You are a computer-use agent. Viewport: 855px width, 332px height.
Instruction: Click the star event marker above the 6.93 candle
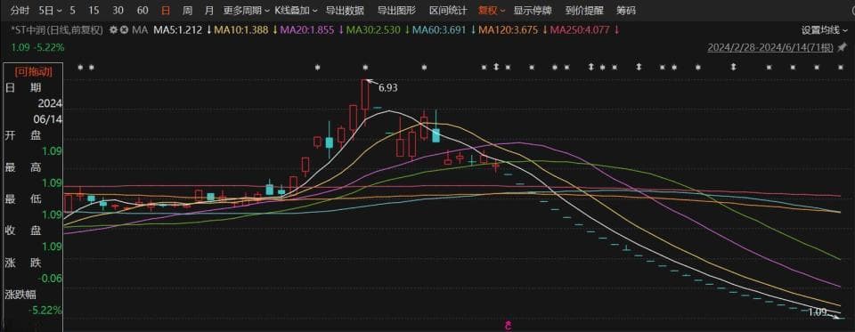click(x=365, y=67)
